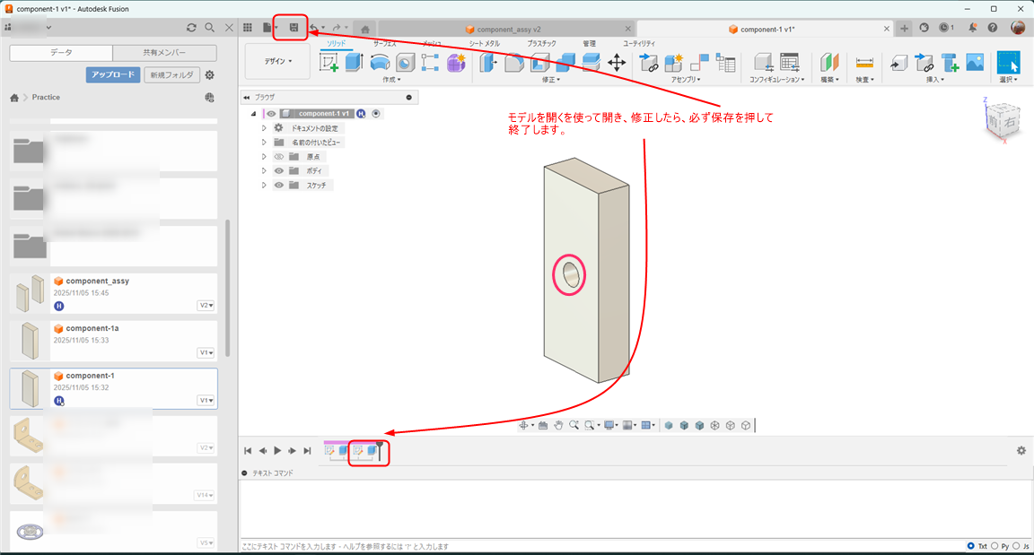Click the 新規フォルダ button
This screenshot has width=1034, height=555.
point(171,74)
